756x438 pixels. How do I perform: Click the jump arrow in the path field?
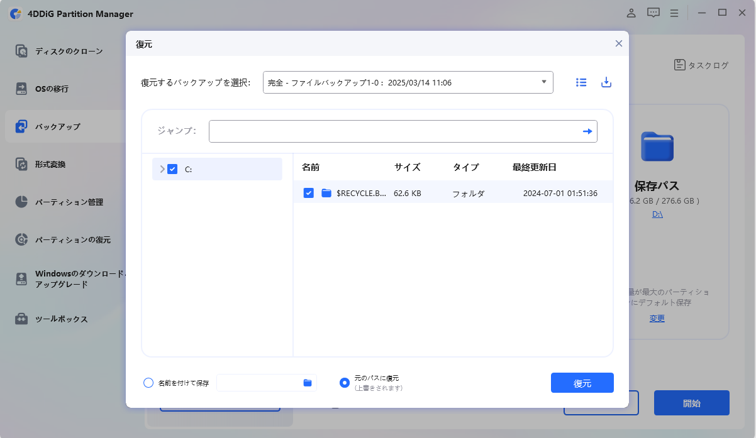[x=587, y=131]
